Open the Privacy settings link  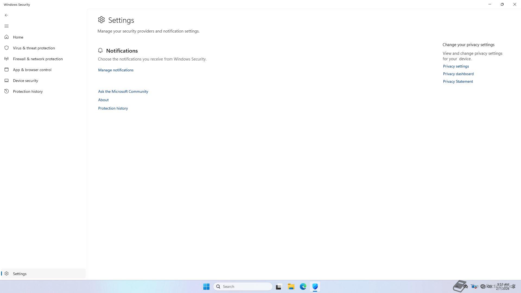click(x=456, y=66)
